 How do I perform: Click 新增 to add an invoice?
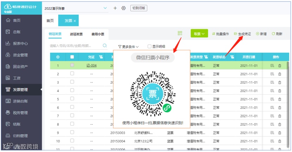(x=261, y=34)
